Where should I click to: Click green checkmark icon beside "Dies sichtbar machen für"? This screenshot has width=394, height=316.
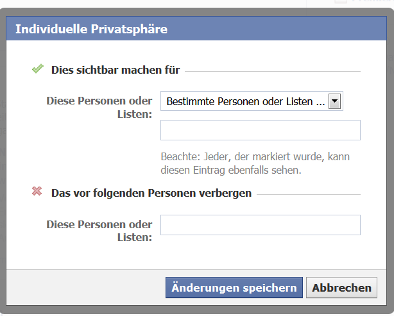[x=37, y=69]
